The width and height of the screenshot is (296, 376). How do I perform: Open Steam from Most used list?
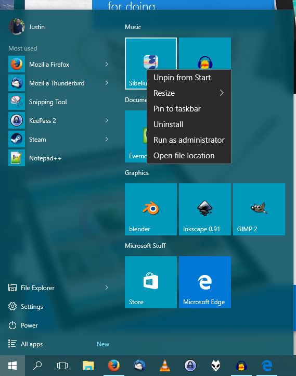pyautogui.click(x=59, y=139)
